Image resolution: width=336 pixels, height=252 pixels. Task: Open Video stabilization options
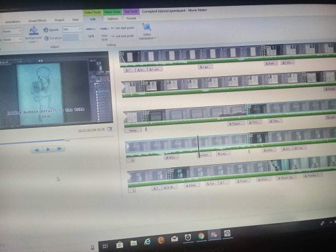point(147,31)
